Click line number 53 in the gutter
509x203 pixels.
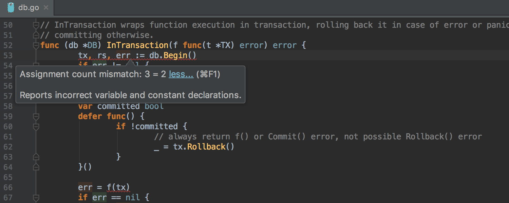[x=8, y=55]
